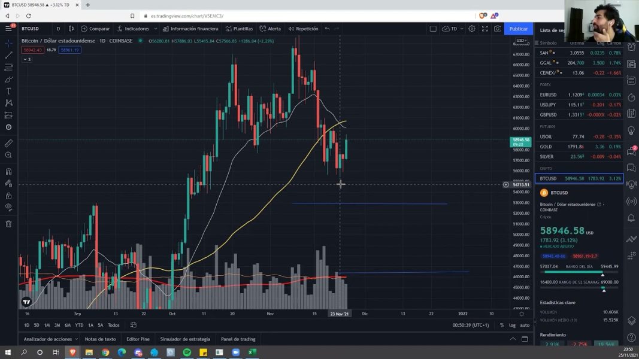Open the Analizador de acciones tab
Image resolution: width=639 pixels, height=359 pixels.
point(48,339)
